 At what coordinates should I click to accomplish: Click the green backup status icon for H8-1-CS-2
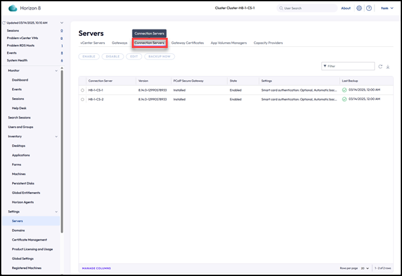(344, 100)
